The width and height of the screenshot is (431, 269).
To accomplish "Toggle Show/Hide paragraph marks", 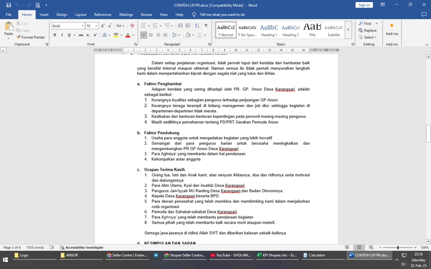I will coord(206,26).
